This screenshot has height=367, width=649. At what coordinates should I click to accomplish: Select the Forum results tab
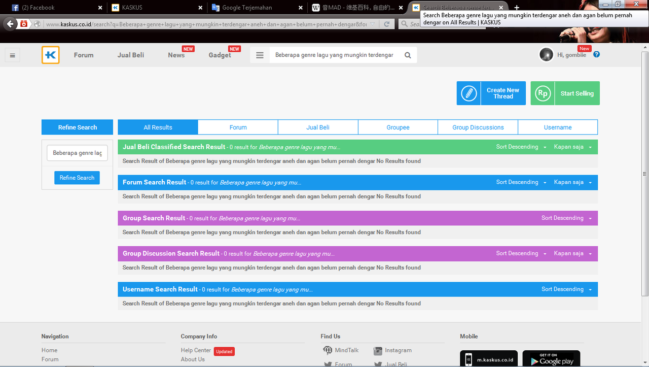point(238,127)
